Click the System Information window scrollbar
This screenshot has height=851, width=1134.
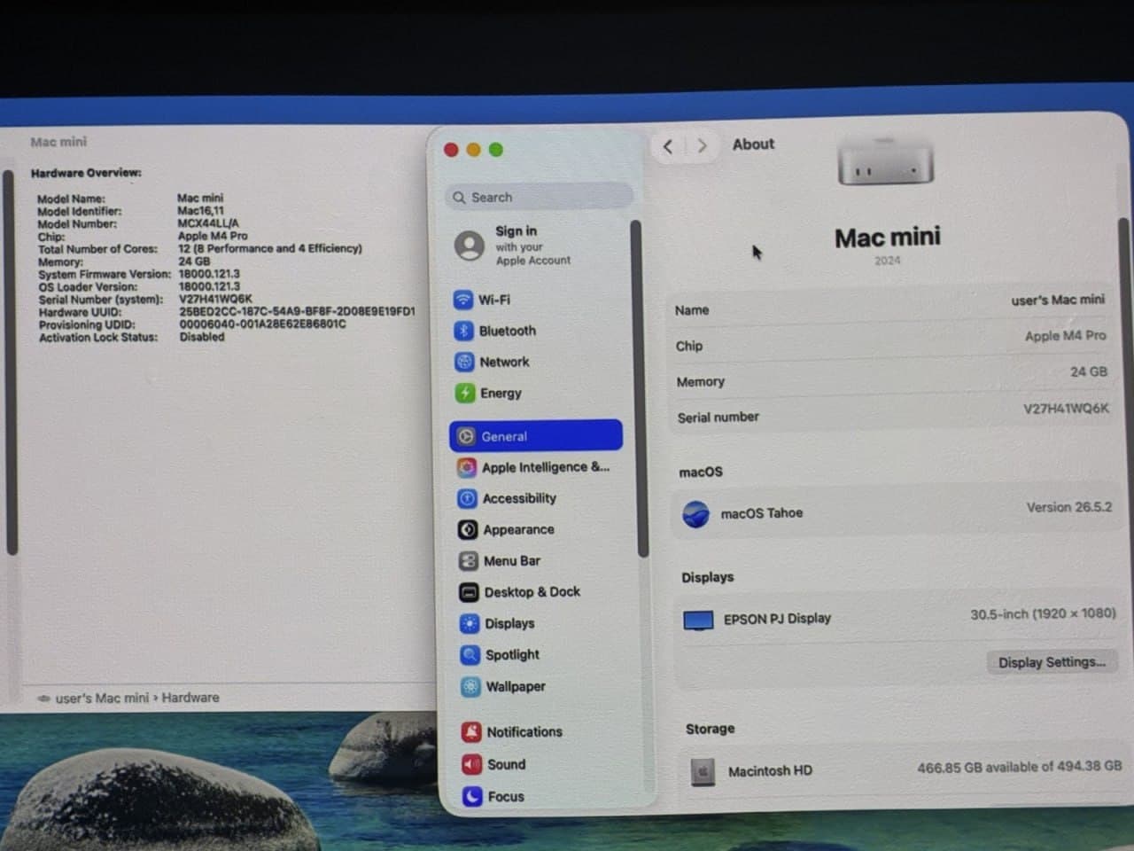click(x=10, y=362)
